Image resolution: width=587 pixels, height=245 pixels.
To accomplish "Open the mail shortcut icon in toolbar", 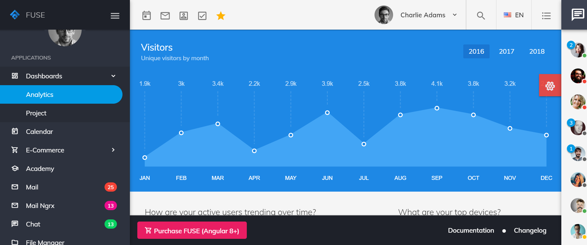I will [x=165, y=15].
